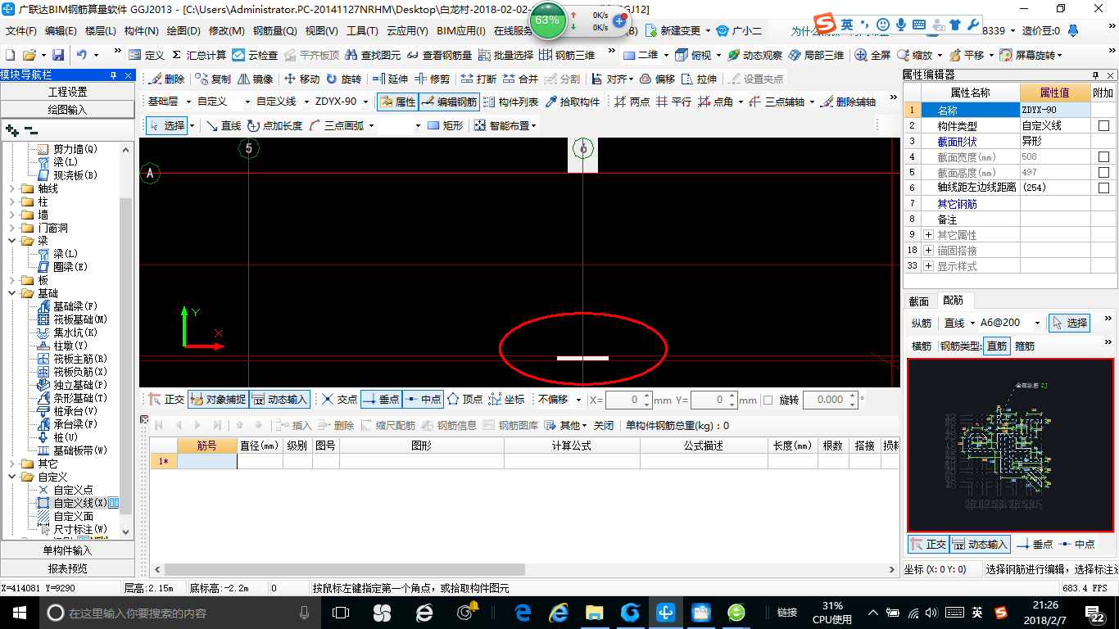Toggle 属性 properties panel button
The height and width of the screenshot is (629, 1119).
(x=398, y=102)
